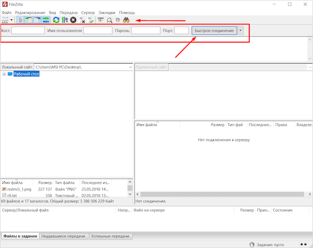
Task: Expand the Рабочий стол tree node
Action: (4, 74)
